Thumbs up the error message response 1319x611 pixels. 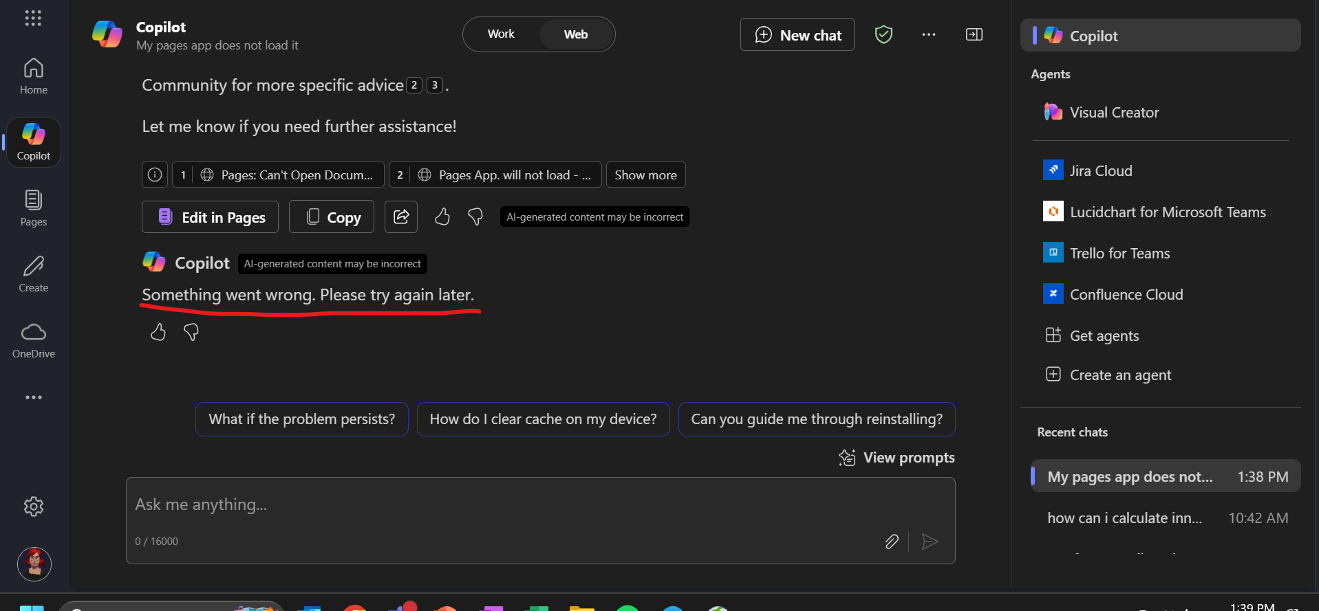(158, 333)
